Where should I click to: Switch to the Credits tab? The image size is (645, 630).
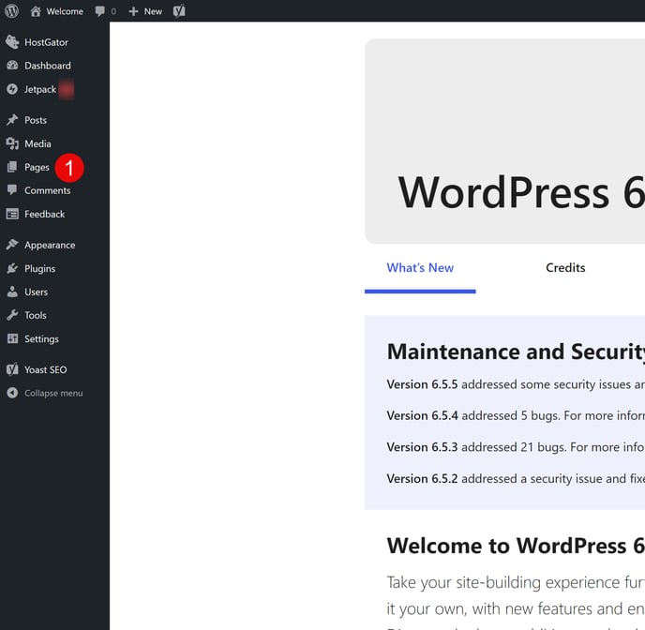coord(565,268)
